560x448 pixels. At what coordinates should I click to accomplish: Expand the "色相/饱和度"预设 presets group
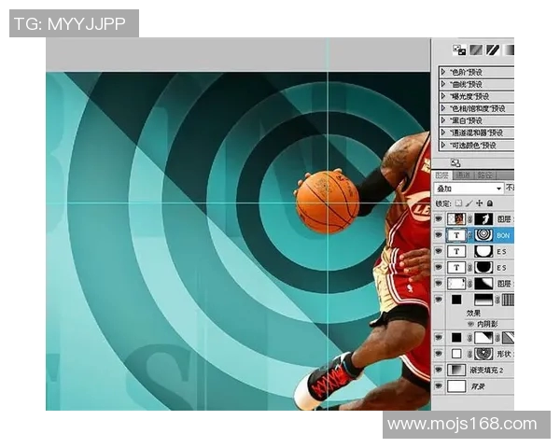pyautogui.click(x=443, y=108)
